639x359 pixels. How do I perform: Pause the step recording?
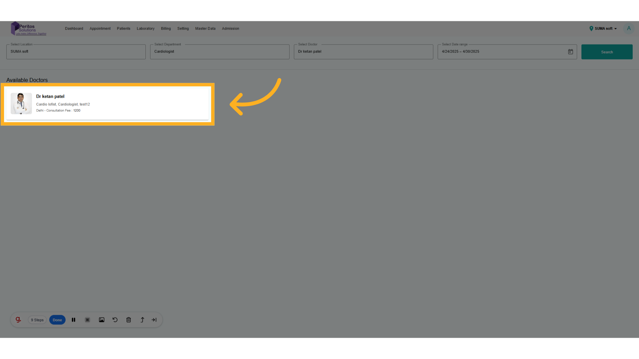point(74,320)
